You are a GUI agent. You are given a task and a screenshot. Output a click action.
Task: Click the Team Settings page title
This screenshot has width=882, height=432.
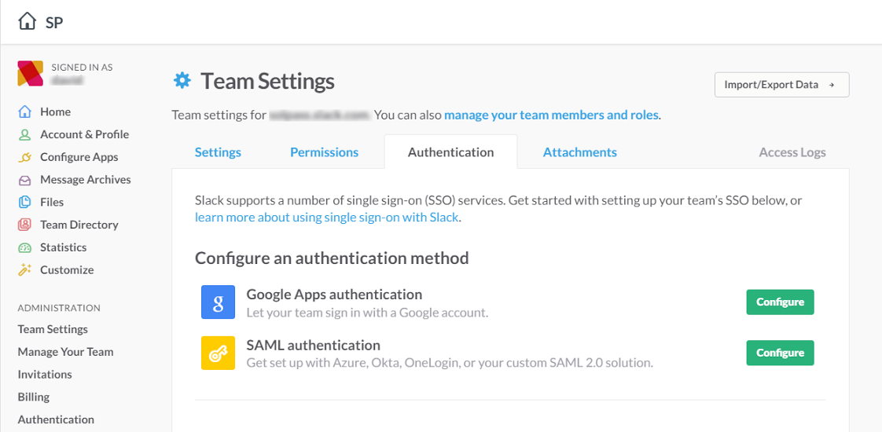(x=267, y=82)
